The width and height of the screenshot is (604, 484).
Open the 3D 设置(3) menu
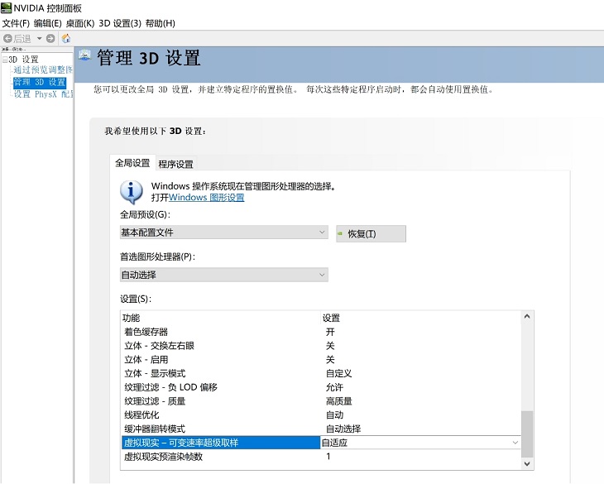[120, 23]
